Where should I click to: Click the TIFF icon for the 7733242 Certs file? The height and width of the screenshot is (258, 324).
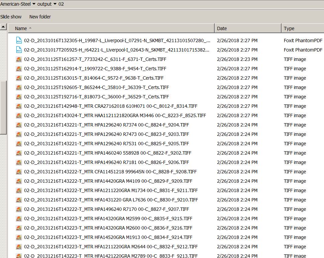pos(19,59)
